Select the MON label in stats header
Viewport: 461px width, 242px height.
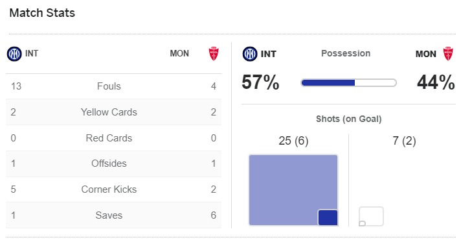point(179,53)
